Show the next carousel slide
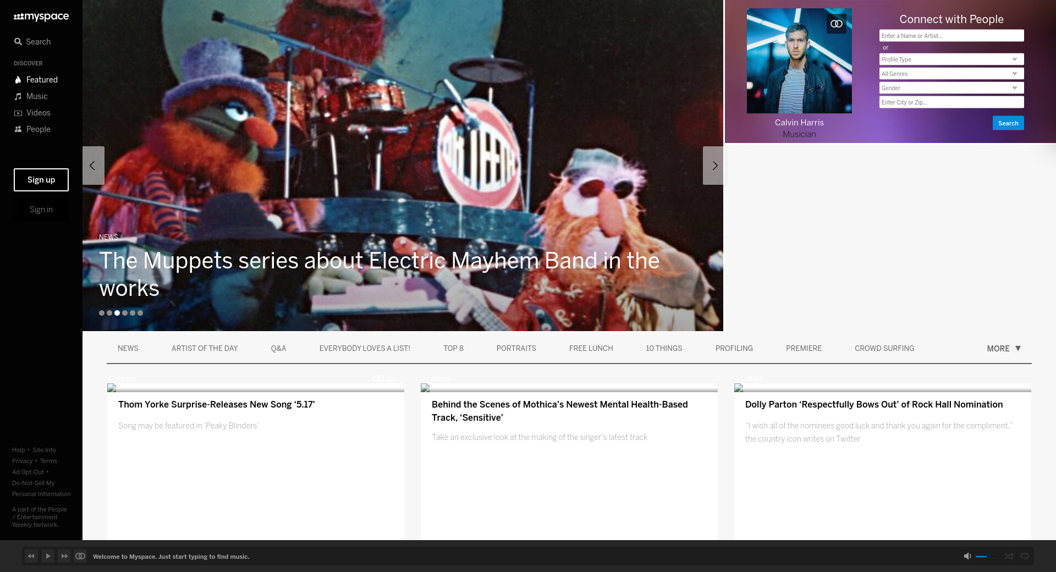 tap(713, 166)
